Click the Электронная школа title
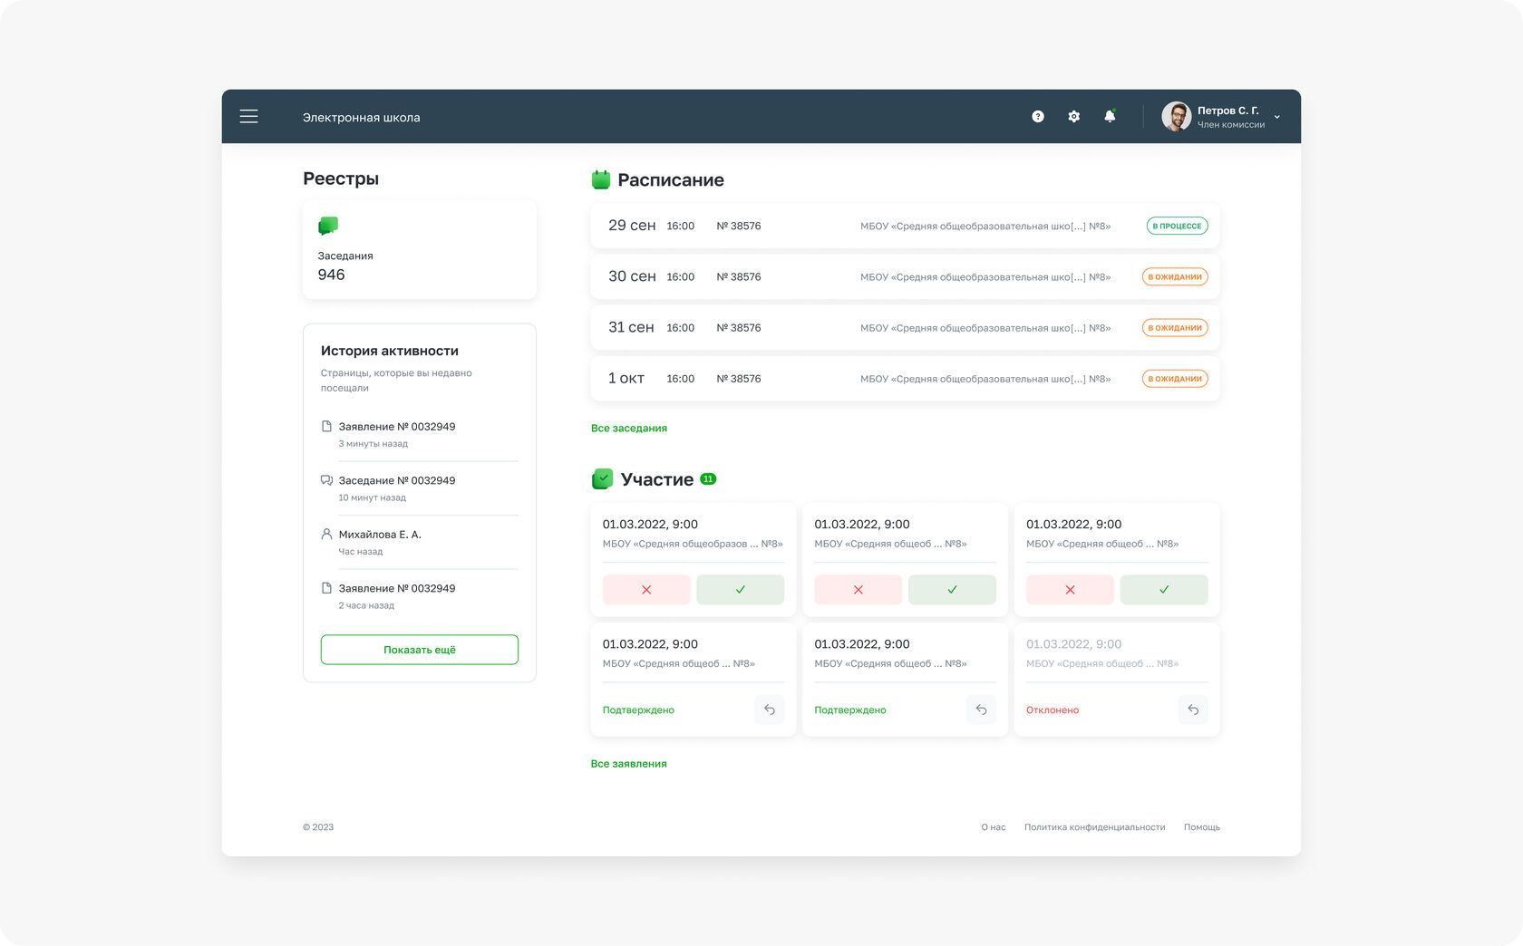1523x946 pixels. (x=362, y=117)
